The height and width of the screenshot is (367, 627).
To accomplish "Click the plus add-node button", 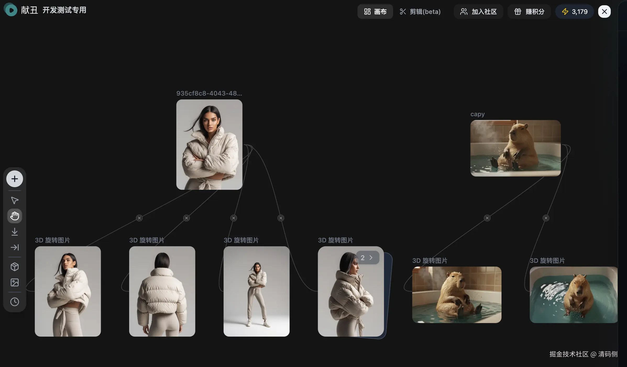I will click(15, 179).
